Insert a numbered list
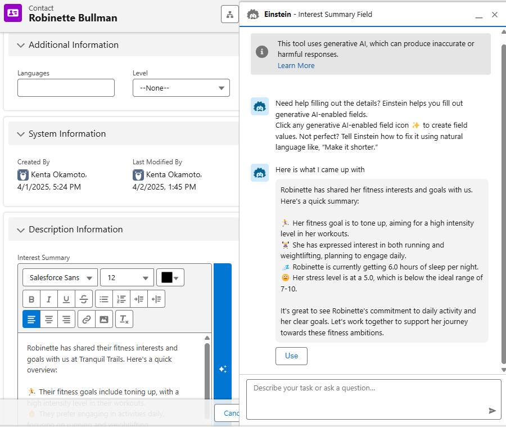Image resolution: width=506 pixels, height=427 pixels. coord(121,299)
